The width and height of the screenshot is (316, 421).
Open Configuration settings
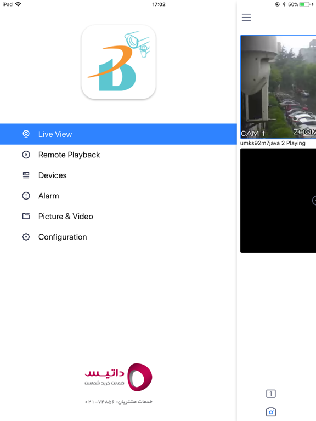pyautogui.click(x=119, y=237)
